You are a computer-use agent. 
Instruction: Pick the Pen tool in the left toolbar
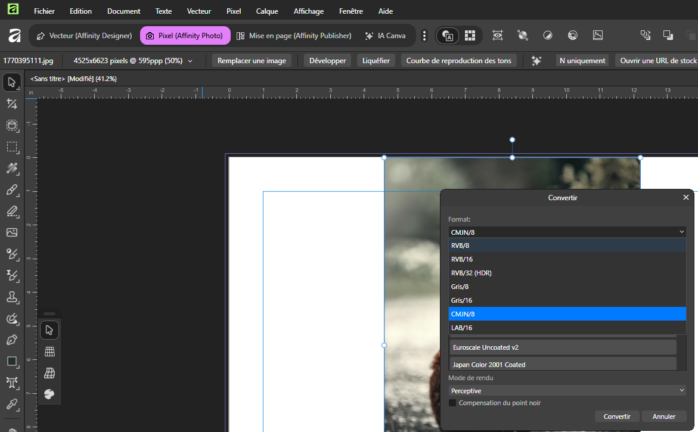[x=12, y=340]
